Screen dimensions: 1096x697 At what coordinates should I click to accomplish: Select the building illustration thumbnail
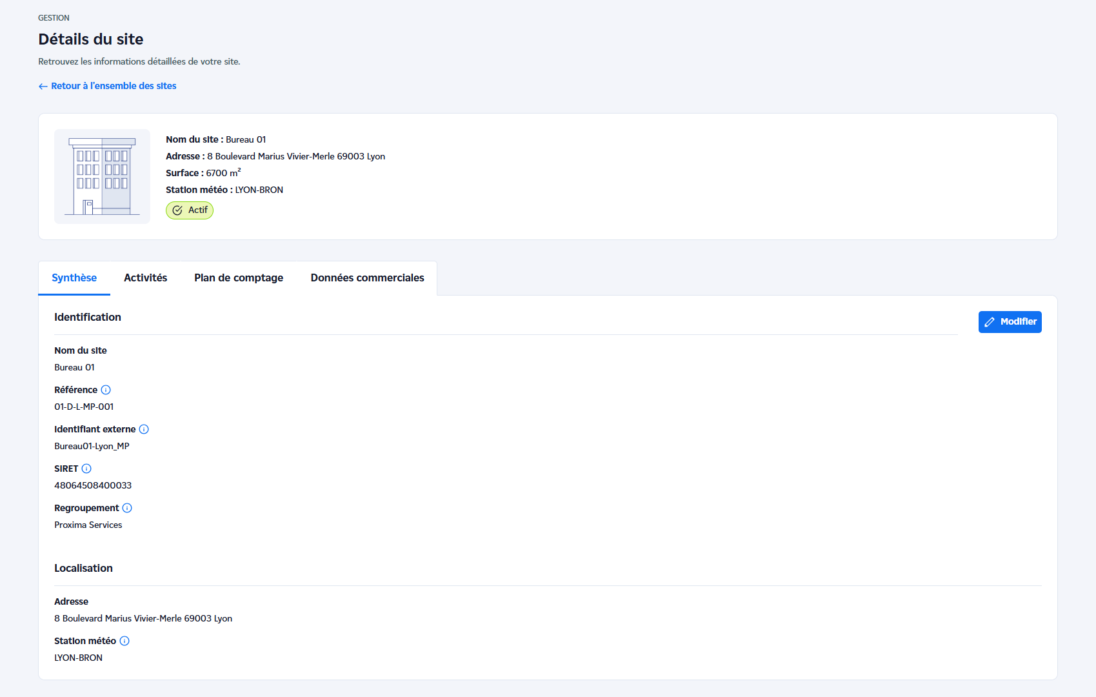click(102, 177)
